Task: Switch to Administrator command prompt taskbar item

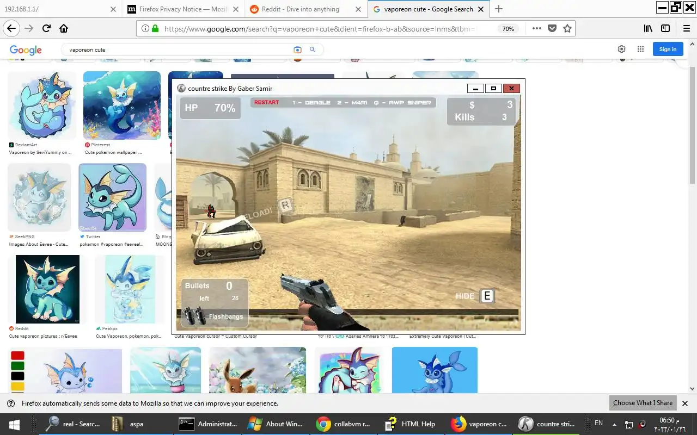Action: pyautogui.click(x=209, y=424)
